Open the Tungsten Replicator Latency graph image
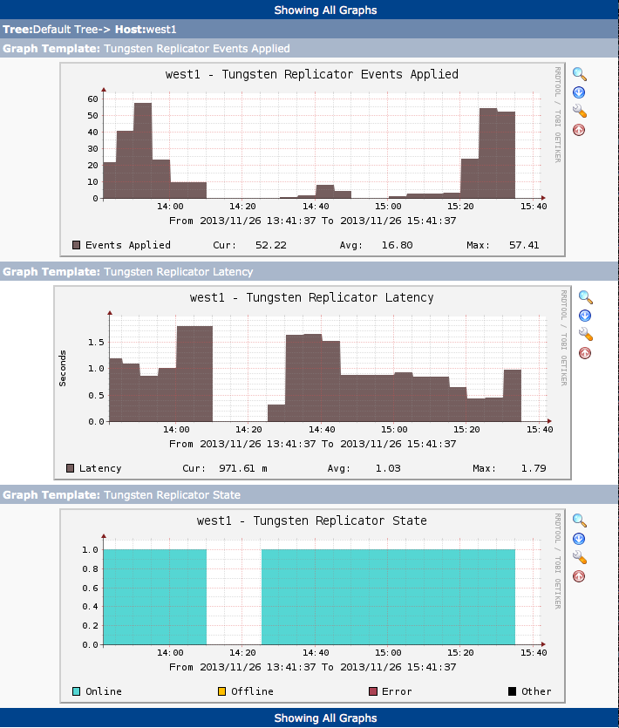 coord(312,382)
